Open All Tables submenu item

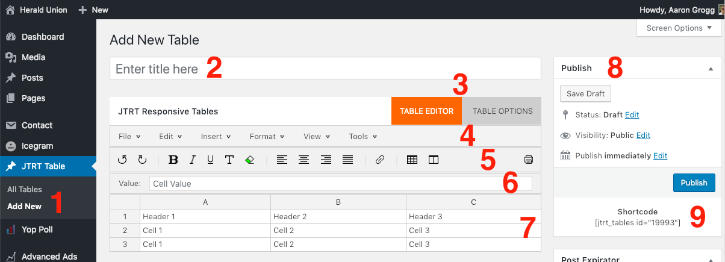click(x=25, y=189)
